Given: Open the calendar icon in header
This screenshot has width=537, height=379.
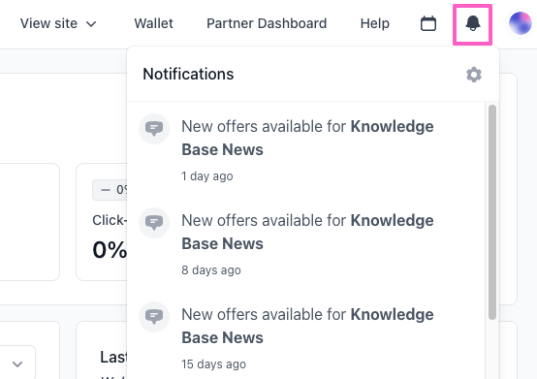Looking at the screenshot, I should (x=428, y=23).
